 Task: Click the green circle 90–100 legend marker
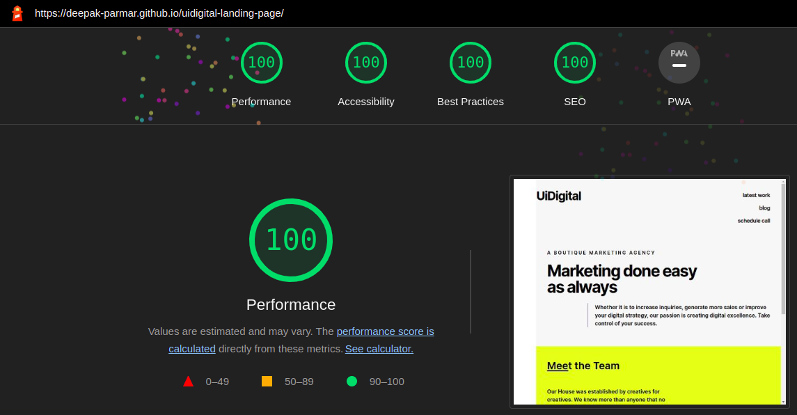point(352,381)
